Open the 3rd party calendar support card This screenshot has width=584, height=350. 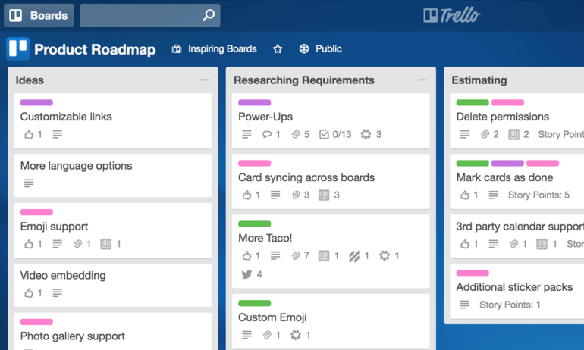[x=517, y=236]
